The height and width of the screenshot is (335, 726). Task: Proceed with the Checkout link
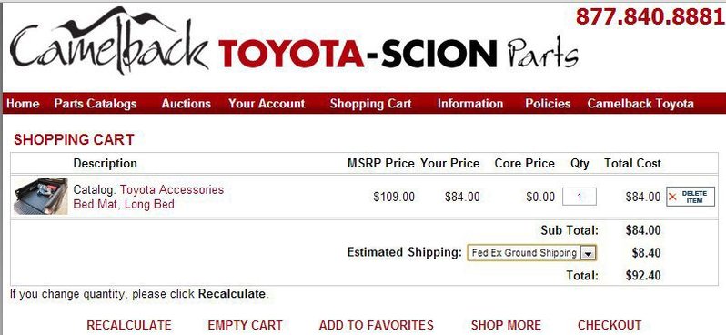tap(610, 325)
